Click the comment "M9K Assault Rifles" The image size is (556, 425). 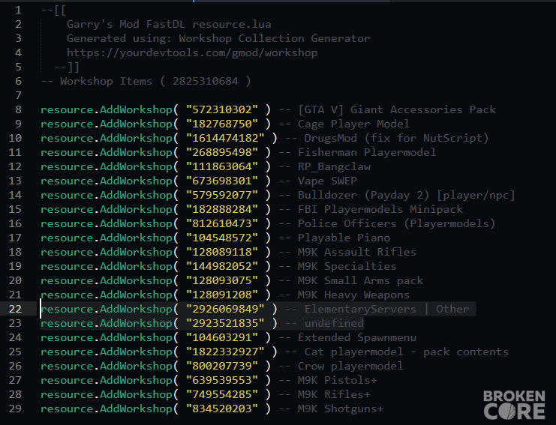tap(356, 252)
